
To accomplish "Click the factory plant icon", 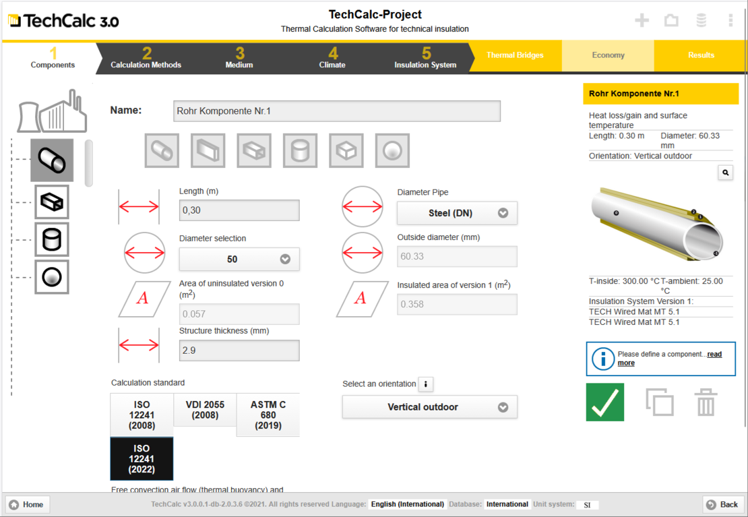I will pos(53,111).
